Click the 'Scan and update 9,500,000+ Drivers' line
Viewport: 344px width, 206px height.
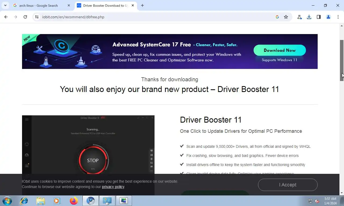coord(248,146)
